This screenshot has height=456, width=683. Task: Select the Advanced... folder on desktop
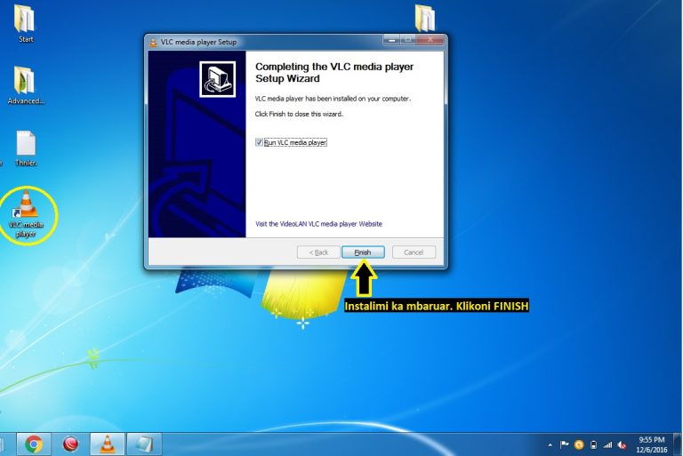pyautogui.click(x=26, y=85)
